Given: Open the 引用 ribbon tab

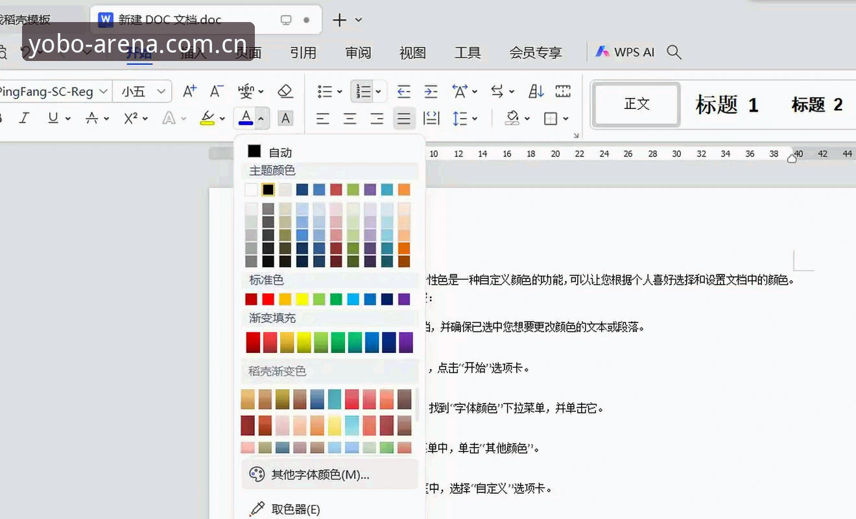Looking at the screenshot, I should [x=303, y=53].
